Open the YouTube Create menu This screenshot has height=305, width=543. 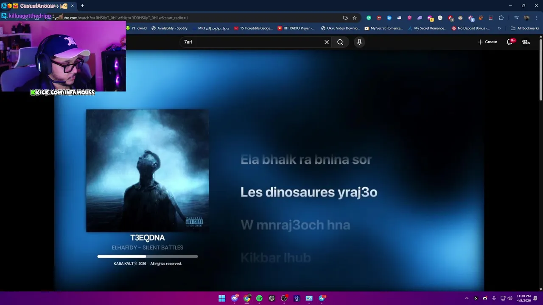click(487, 42)
